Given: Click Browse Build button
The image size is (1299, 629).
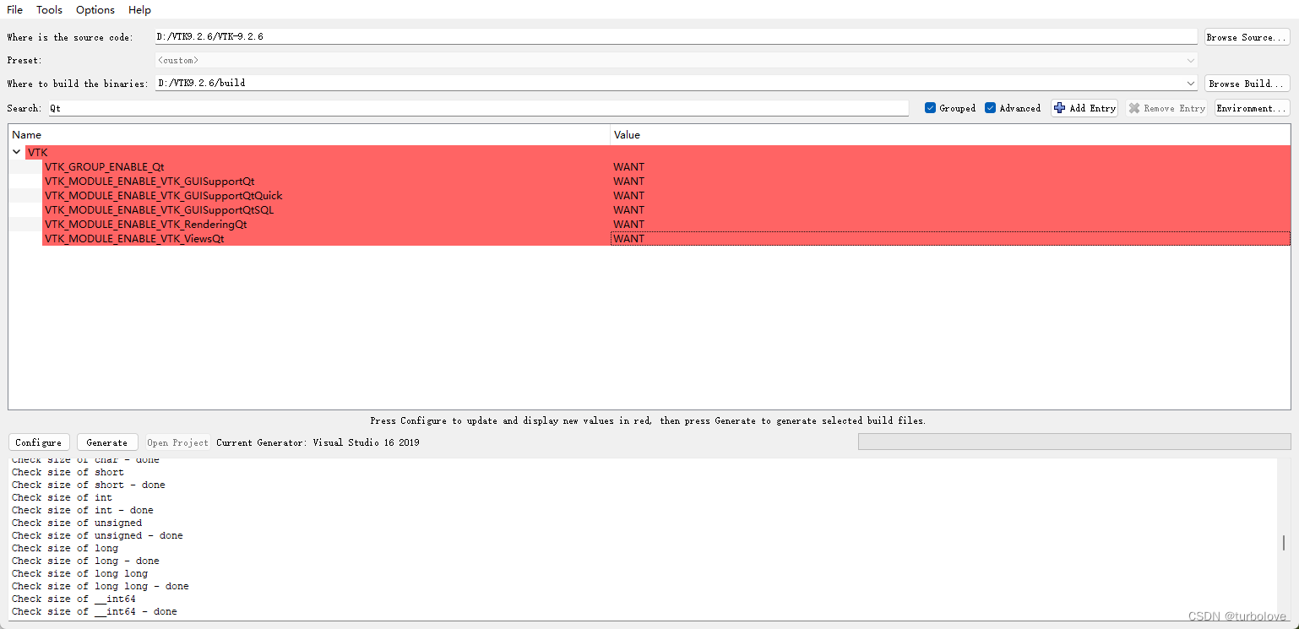Looking at the screenshot, I should pyautogui.click(x=1246, y=83).
